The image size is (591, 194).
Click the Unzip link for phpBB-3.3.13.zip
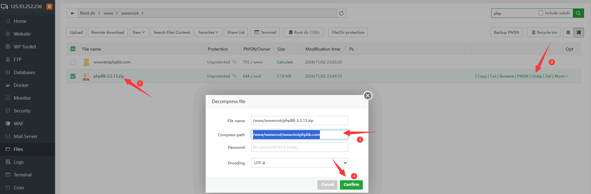[537, 76]
